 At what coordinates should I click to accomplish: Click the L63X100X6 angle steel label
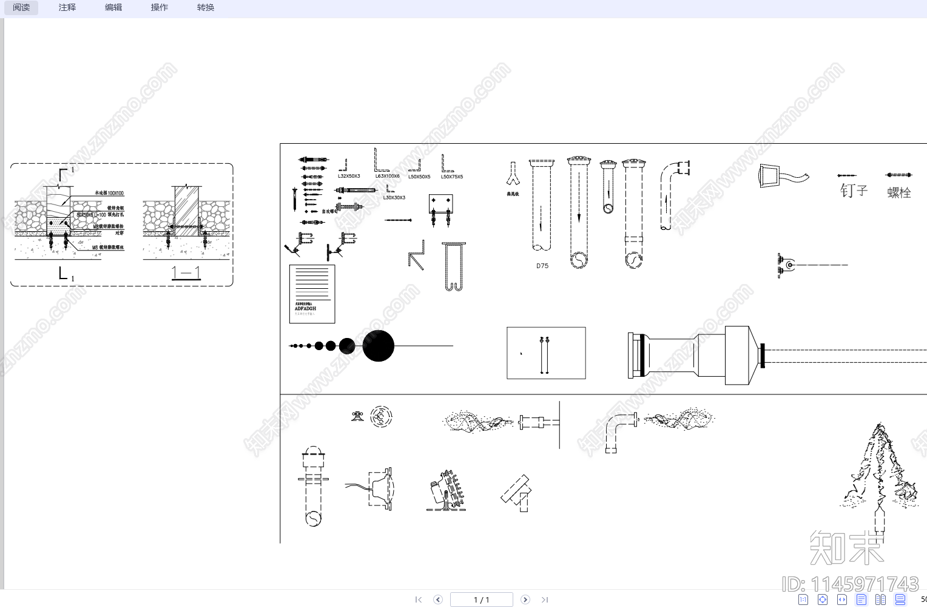[387, 176]
